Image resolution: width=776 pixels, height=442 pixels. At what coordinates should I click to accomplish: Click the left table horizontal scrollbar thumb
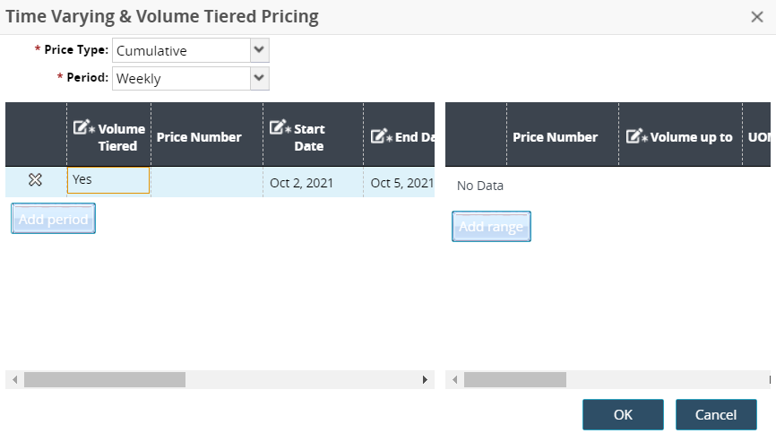pos(104,380)
